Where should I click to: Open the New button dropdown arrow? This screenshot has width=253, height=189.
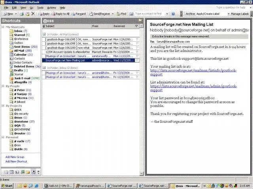pyautogui.click(x=16, y=14)
